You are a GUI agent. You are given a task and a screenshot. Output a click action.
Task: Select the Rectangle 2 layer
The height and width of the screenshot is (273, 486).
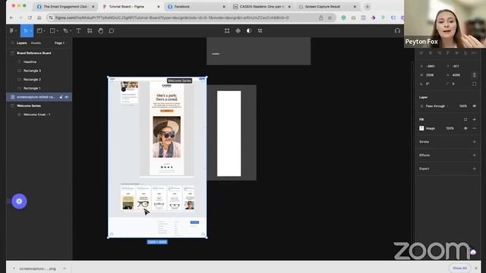coord(32,80)
